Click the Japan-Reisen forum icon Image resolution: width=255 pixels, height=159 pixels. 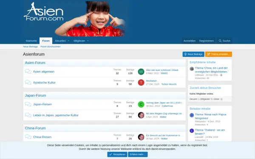(x=28, y=104)
